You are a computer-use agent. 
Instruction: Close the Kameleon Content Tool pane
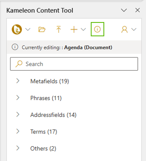(138, 10)
